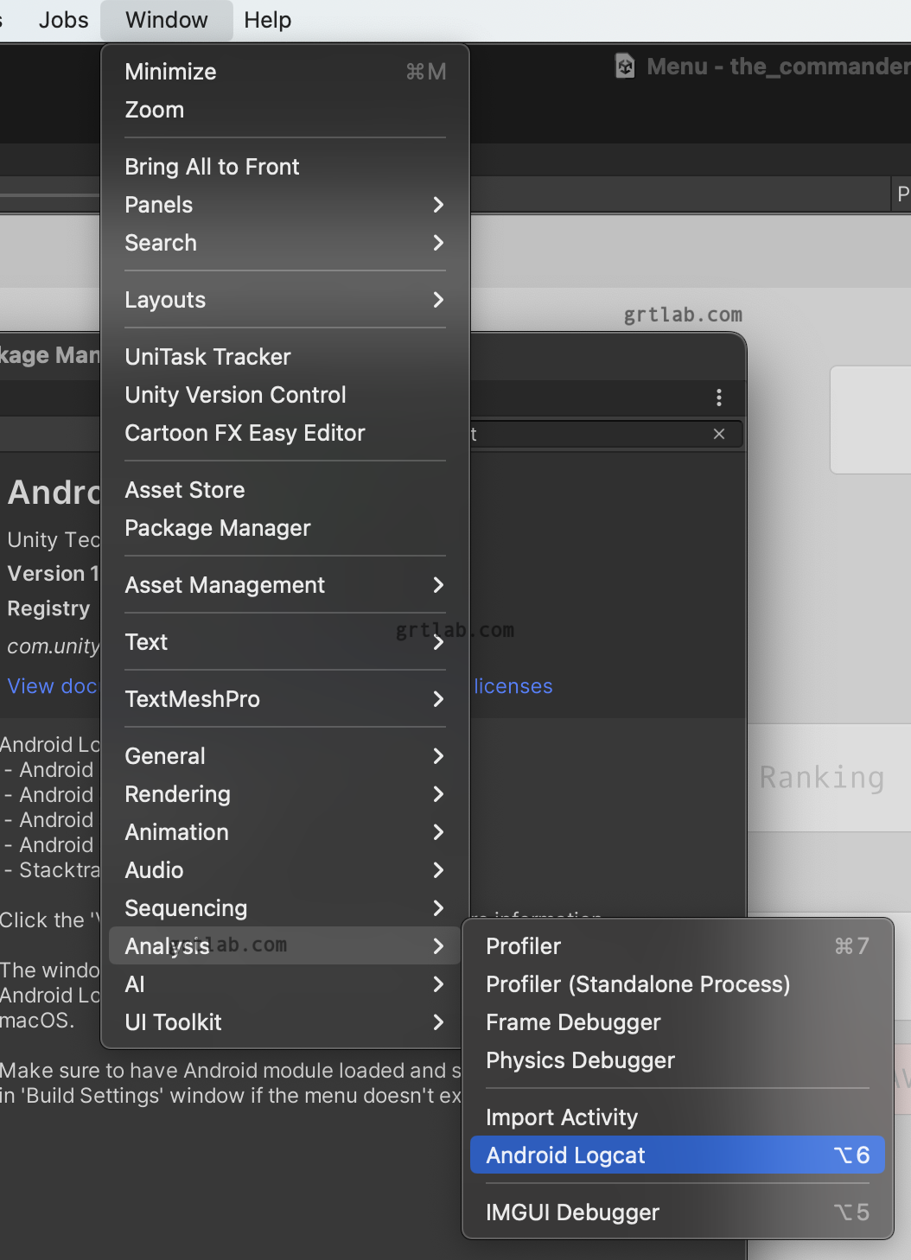
Task: Open Android Logcat from the Analysis submenu
Action: [x=566, y=1155]
